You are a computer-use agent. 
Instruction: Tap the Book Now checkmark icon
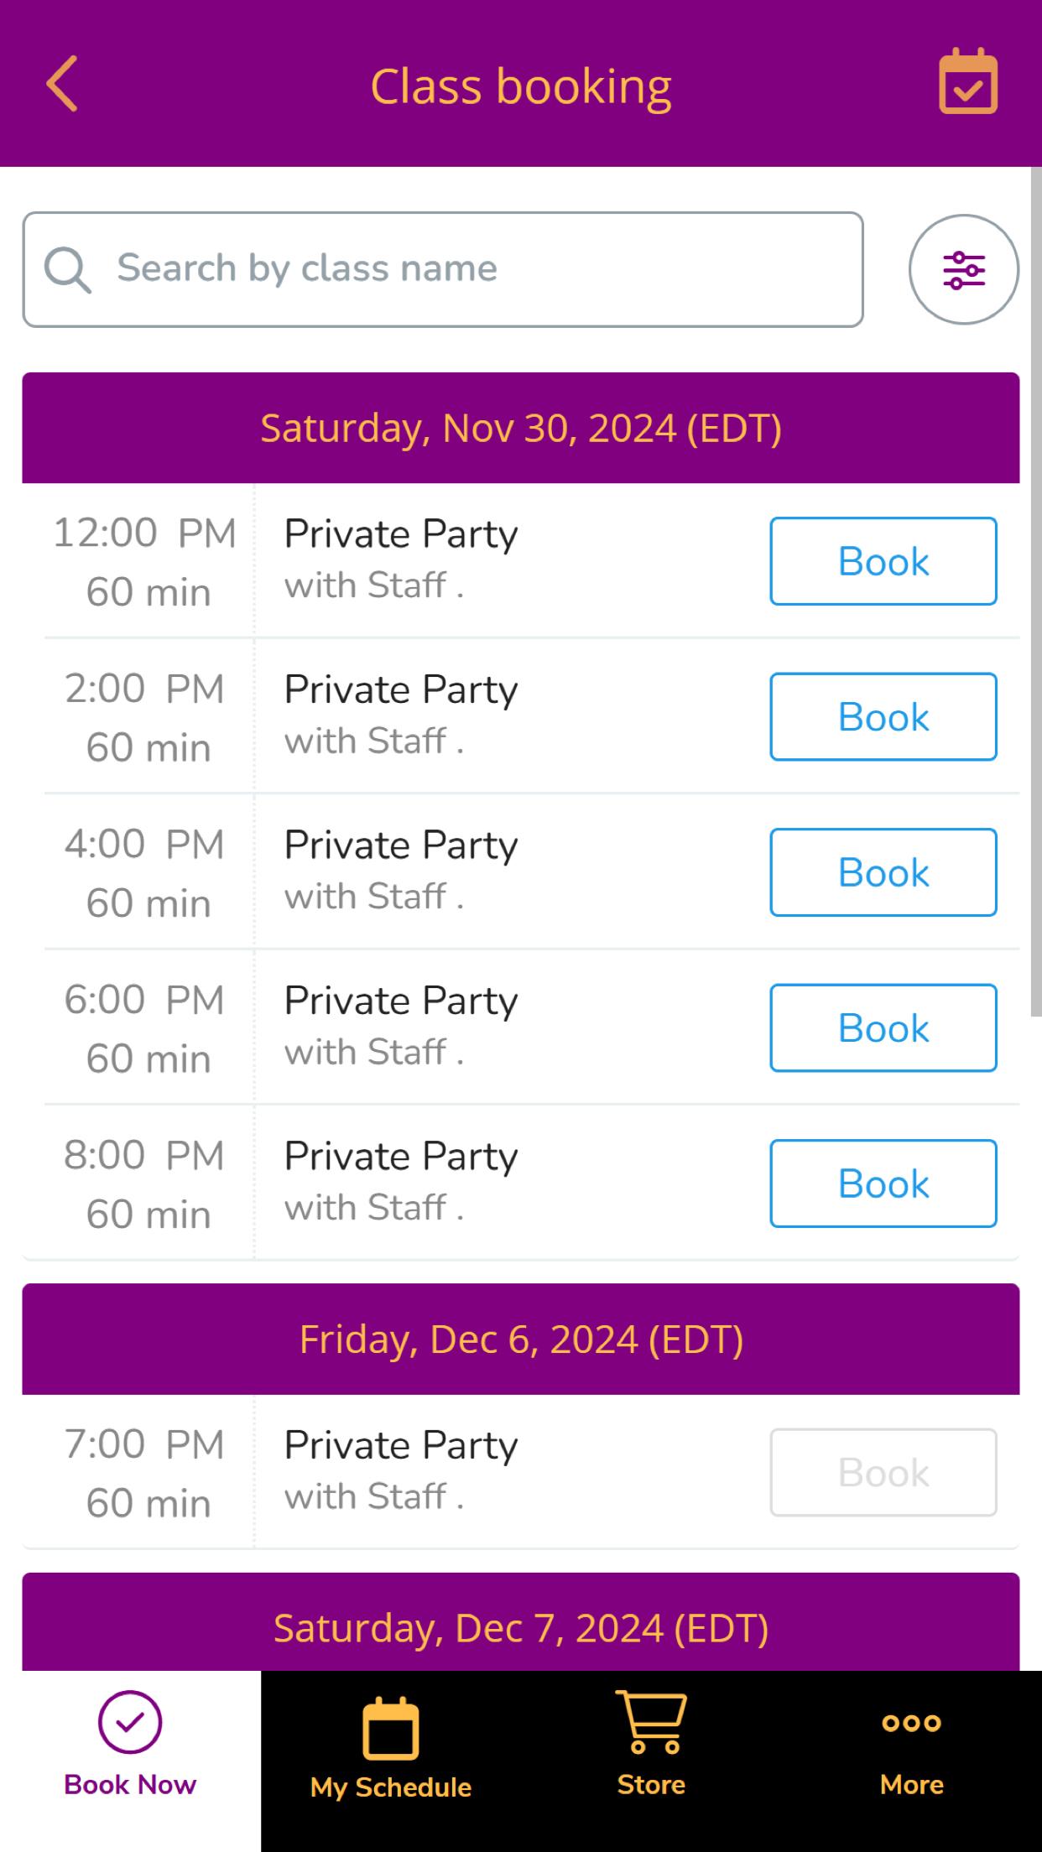130,1722
